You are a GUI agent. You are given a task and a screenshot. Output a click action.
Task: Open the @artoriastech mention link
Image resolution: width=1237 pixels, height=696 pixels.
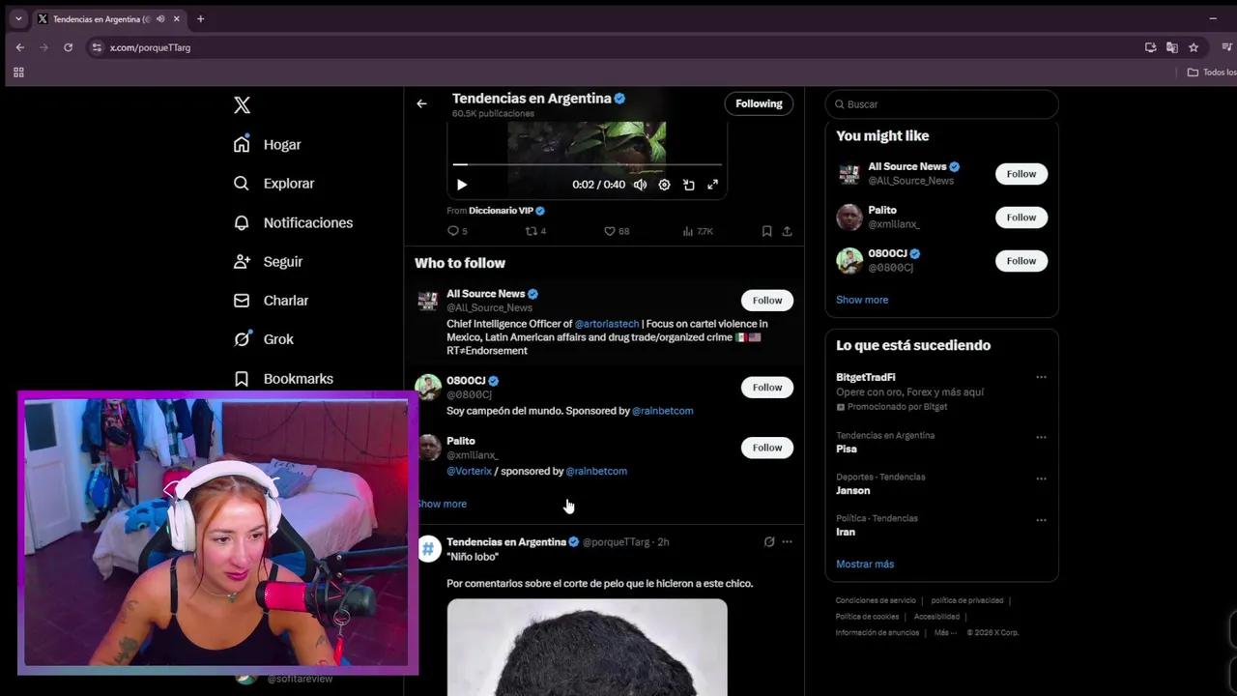coord(607,324)
